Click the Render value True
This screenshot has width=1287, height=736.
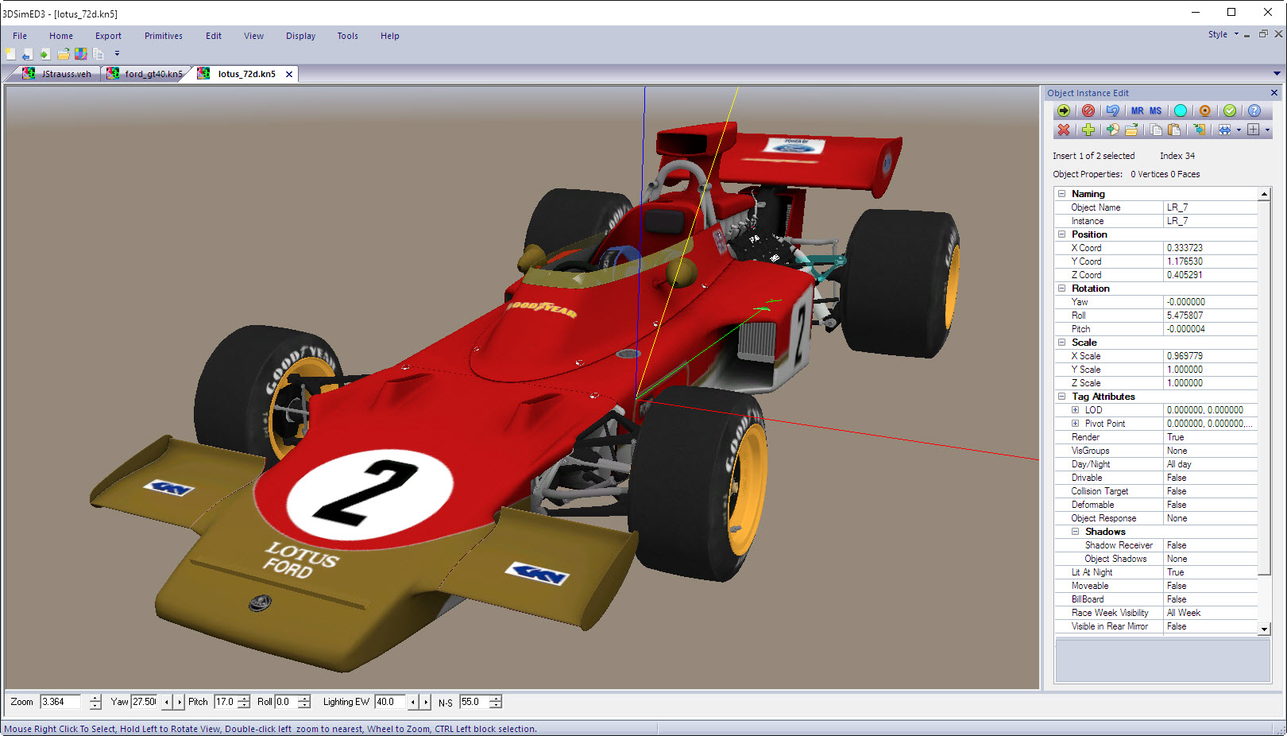pos(1211,437)
